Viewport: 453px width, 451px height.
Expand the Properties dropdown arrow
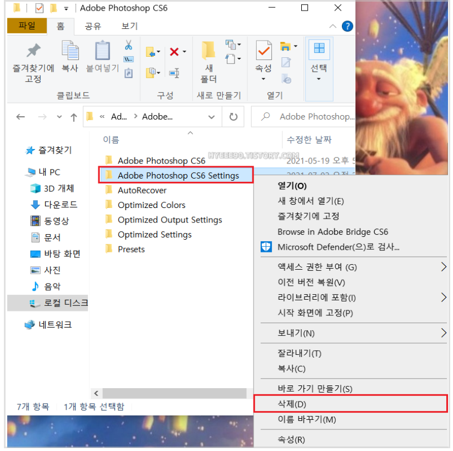(263, 79)
